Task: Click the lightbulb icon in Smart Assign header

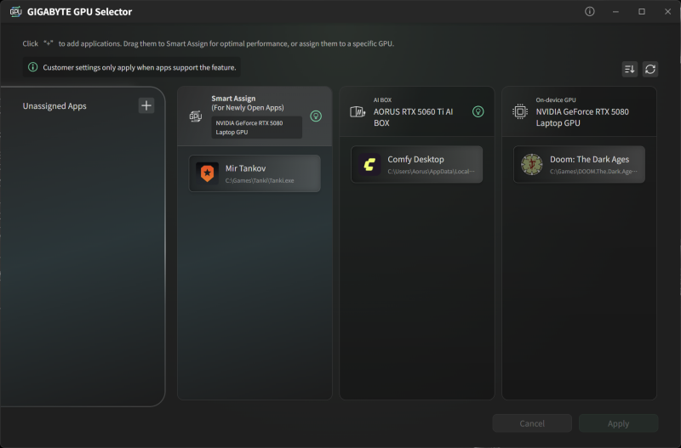Action: coord(316,116)
